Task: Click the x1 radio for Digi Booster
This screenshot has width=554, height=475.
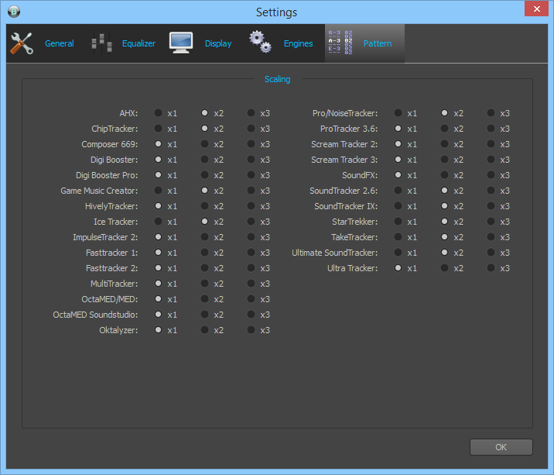Action: [x=159, y=160]
